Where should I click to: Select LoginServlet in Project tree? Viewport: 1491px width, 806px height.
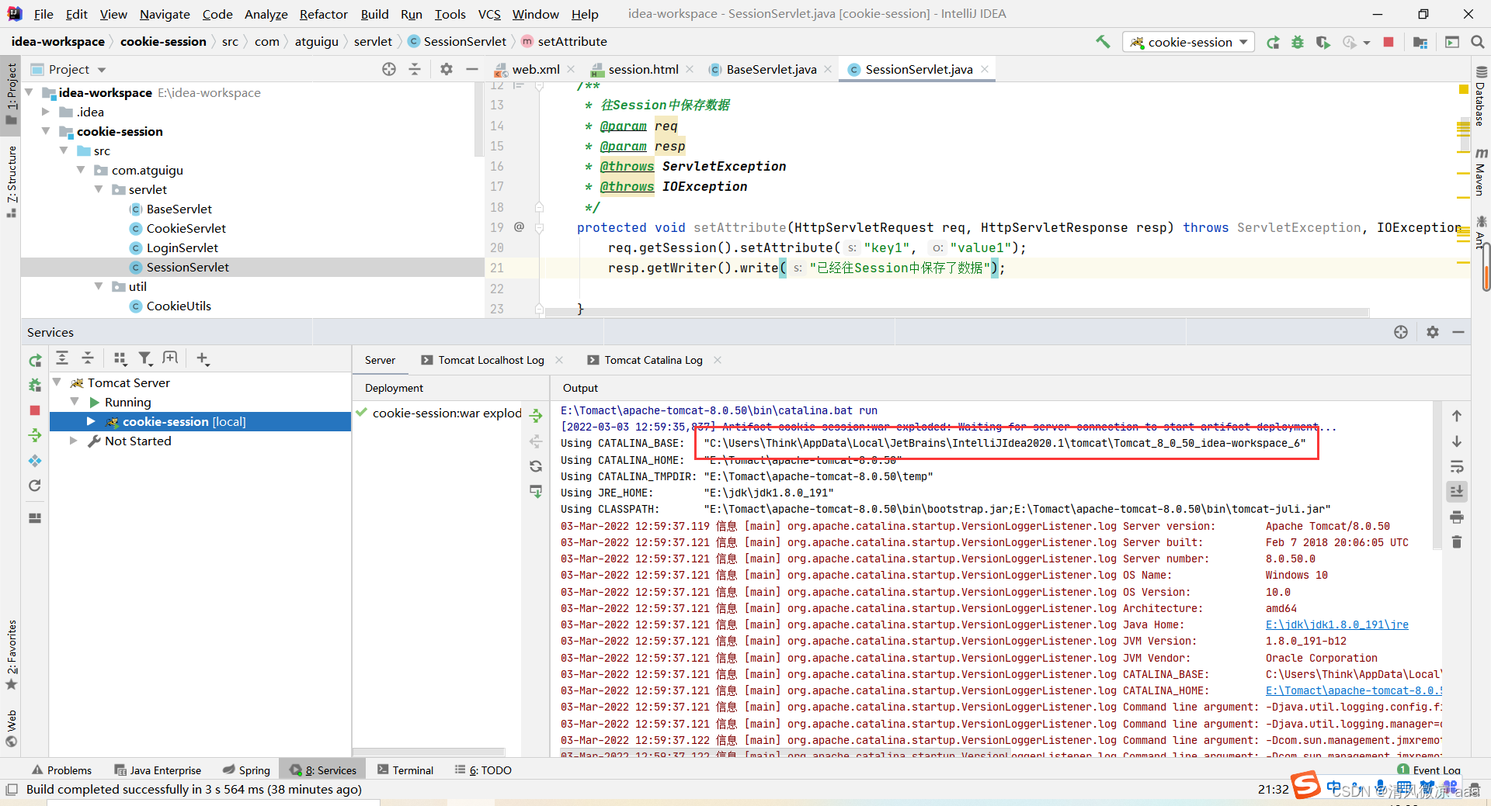[x=182, y=247]
